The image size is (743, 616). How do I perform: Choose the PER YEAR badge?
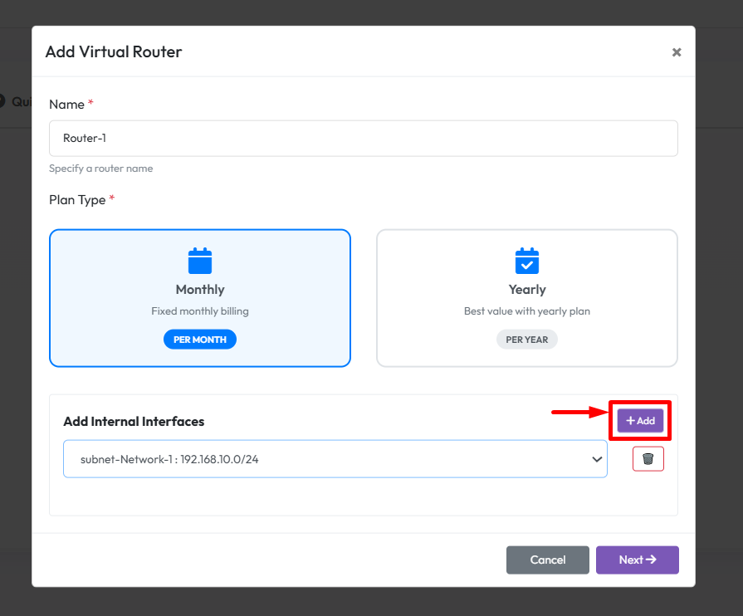tap(527, 340)
